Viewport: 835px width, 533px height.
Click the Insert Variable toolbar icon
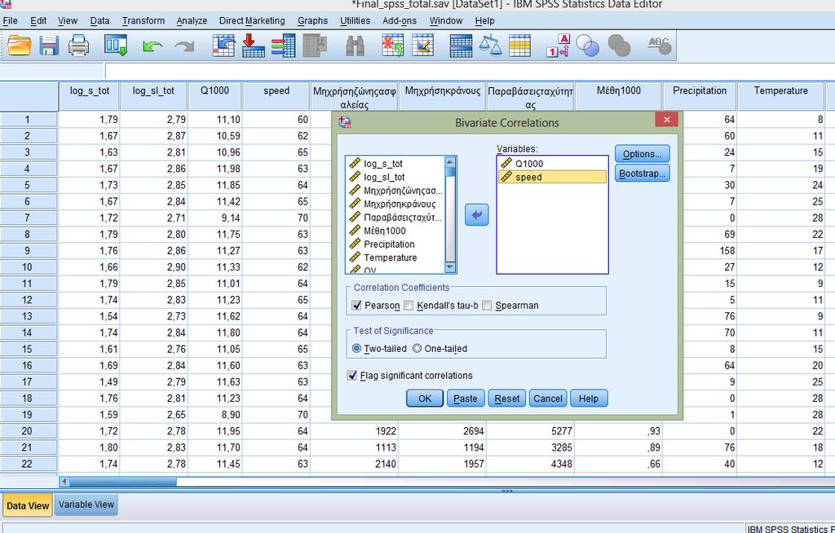[x=423, y=46]
